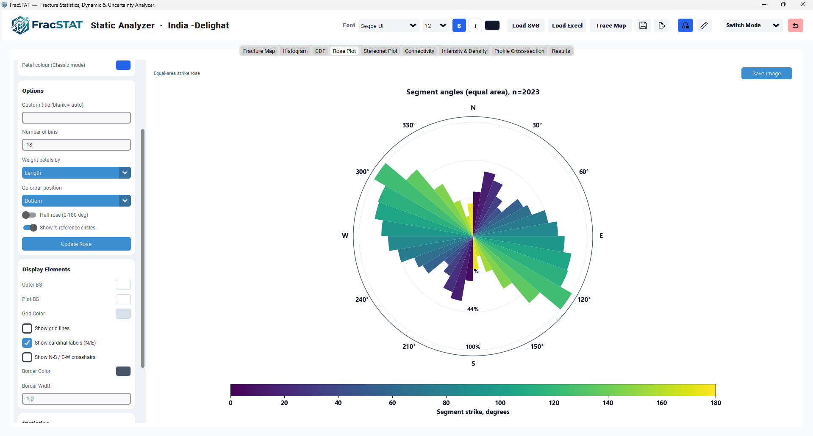Click the Trace Map button

610,25
